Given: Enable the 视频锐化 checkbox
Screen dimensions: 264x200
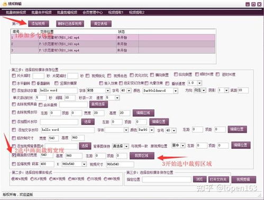Looking at the screenshot, I should coord(87,75).
